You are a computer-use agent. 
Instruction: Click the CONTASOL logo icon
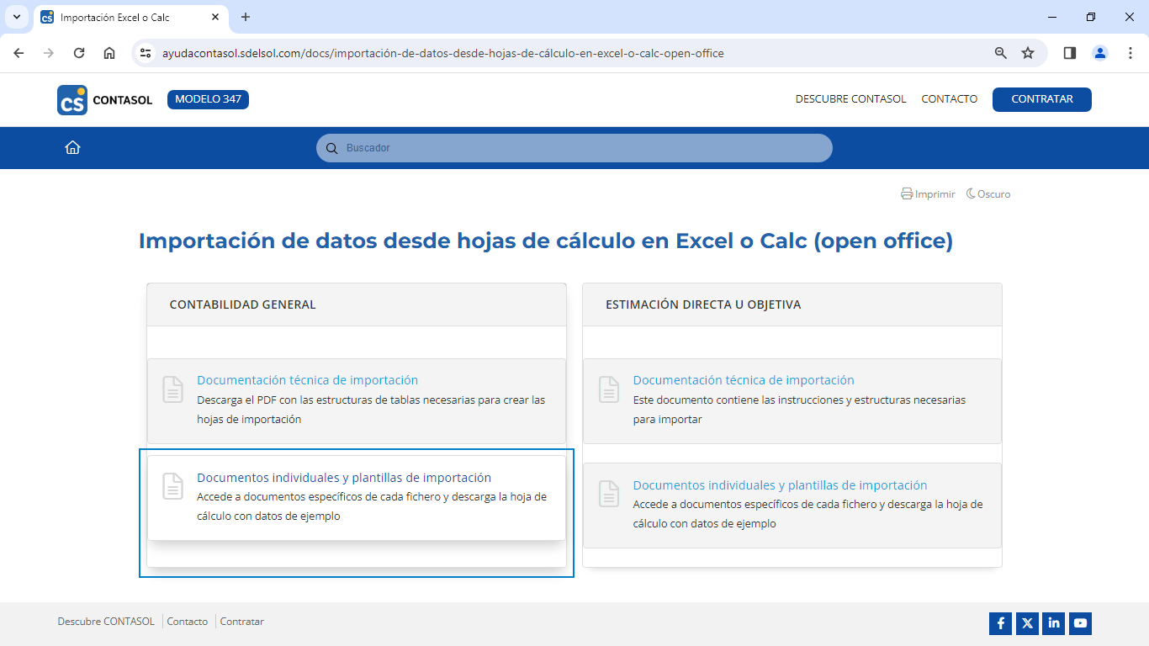click(x=72, y=99)
